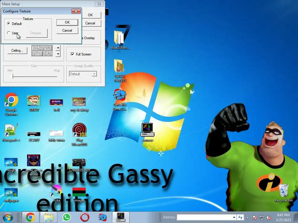298x223 pixels.
Task: Open the my desktop icon
Action: pyautogui.click(x=79, y=105)
